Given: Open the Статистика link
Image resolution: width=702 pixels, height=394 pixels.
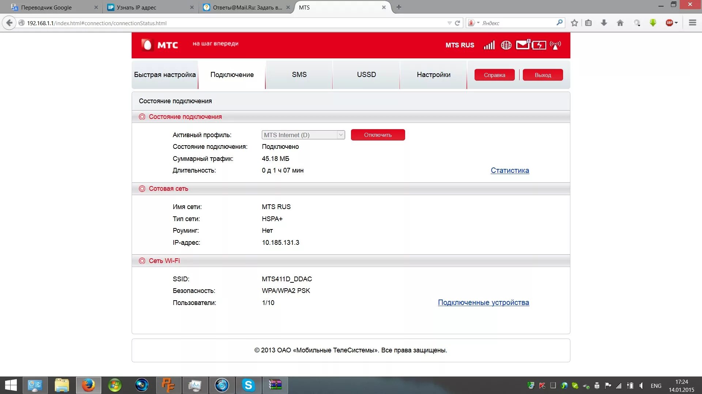Looking at the screenshot, I should click(510, 170).
